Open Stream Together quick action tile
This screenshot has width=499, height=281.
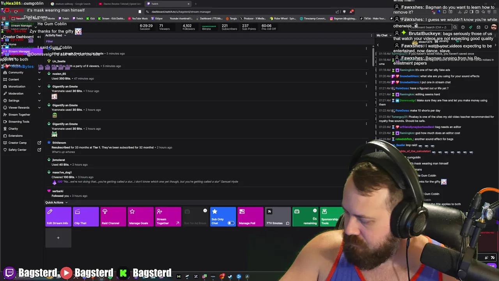click(x=168, y=217)
